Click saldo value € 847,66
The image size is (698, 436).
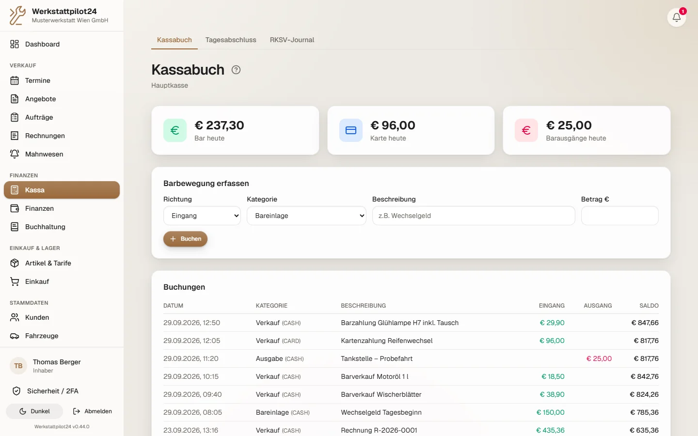pyautogui.click(x=645, y=323)
